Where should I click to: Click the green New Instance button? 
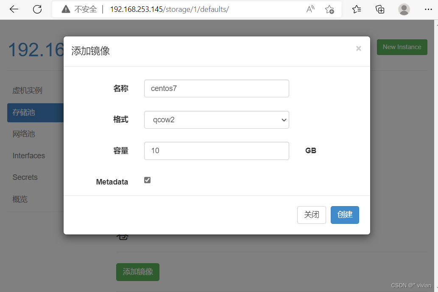tap(402, 47)
